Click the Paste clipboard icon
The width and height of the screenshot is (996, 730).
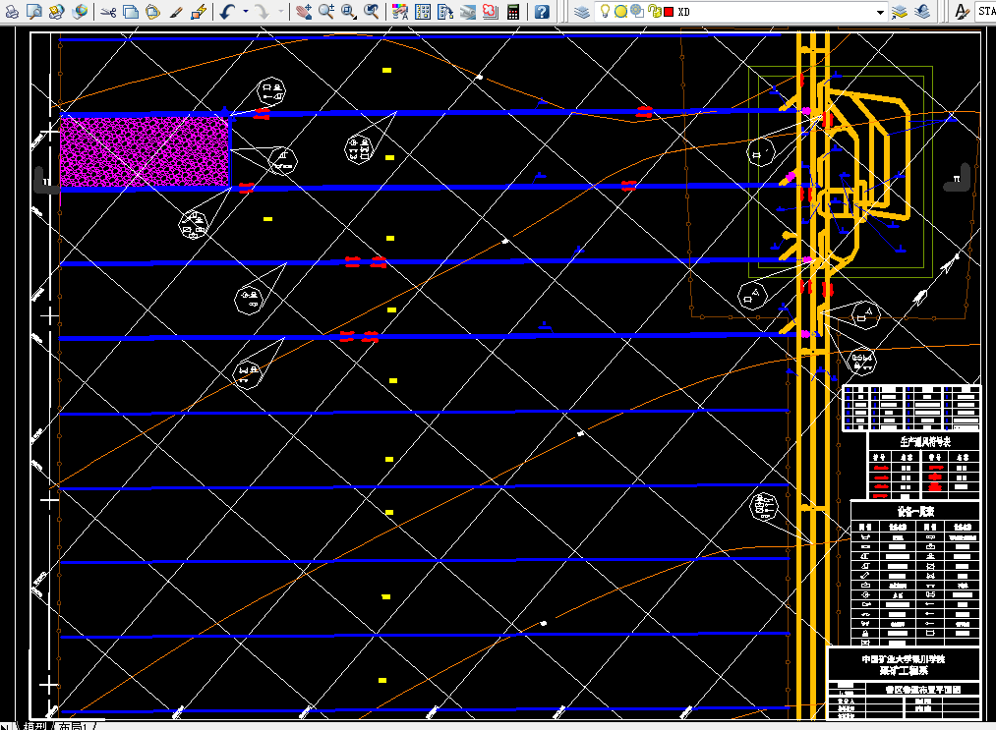pyautogui.click(x=153, y=11)
